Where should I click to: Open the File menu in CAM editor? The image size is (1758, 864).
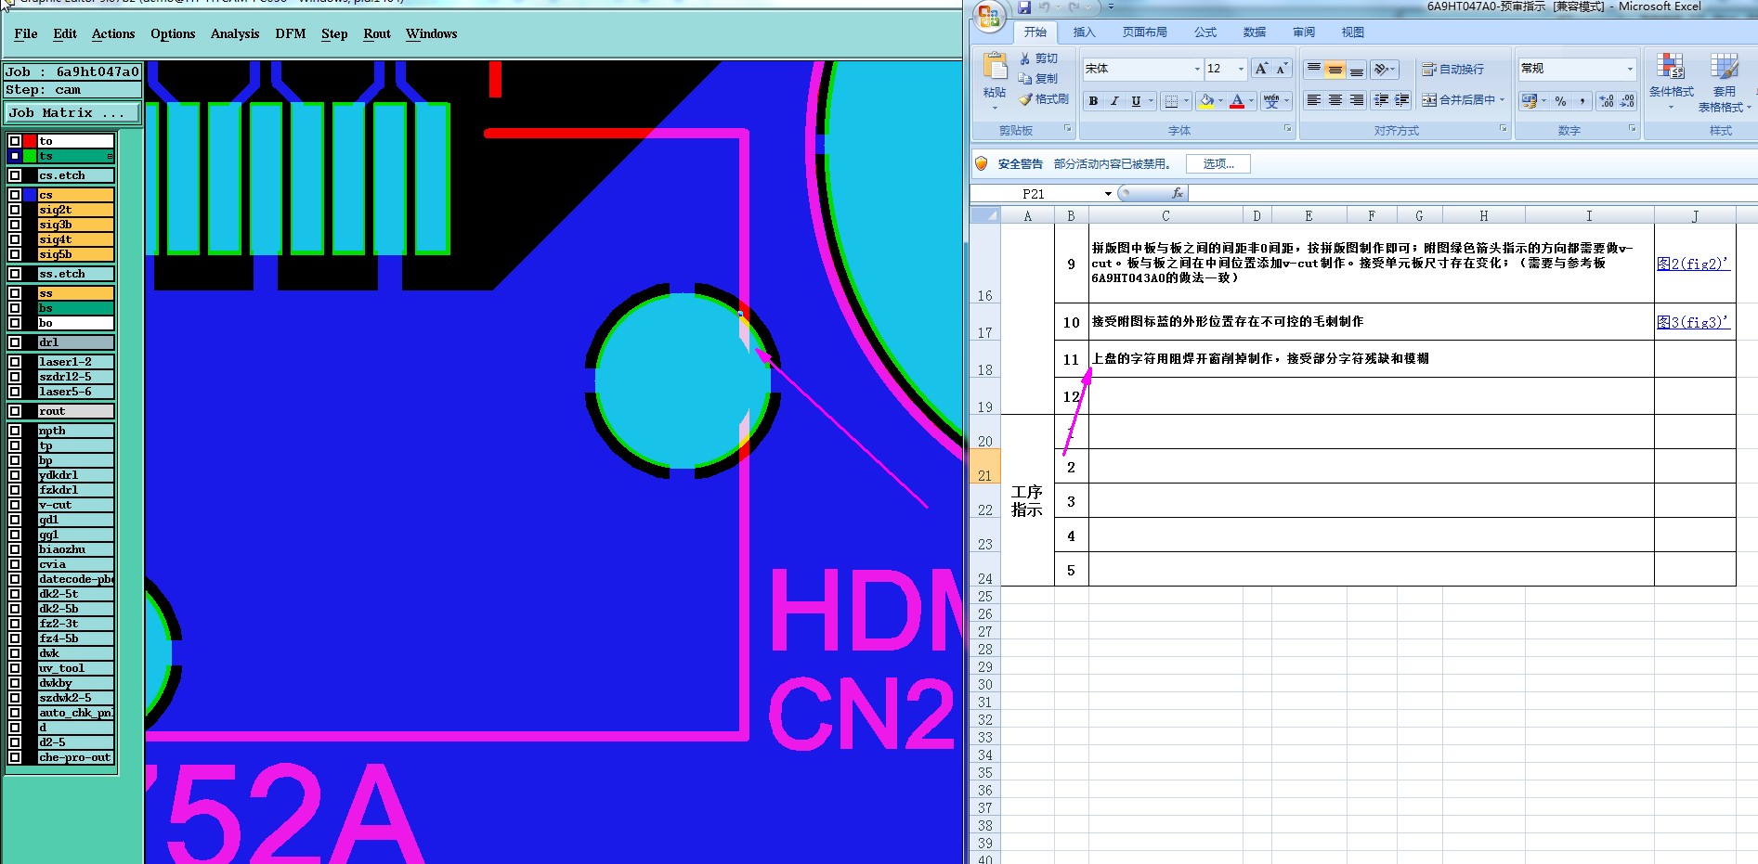tap(26, 33)
